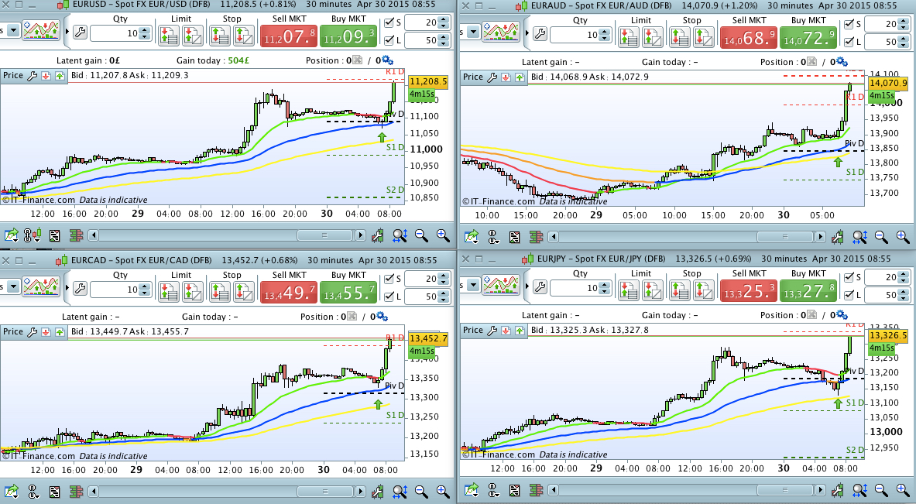This screenshot has width=916, height=504.
Task: Open position gear icon in EURUSD window
Action: click(x=386, y=60)
